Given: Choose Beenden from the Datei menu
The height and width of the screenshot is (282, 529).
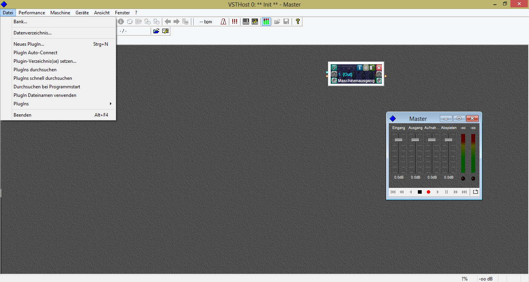Looking at the screenshot, I should pyautogui.click(x=22, y=115).
